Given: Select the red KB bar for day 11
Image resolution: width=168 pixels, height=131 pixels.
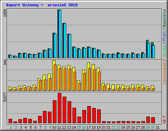Looking at the screenshot, I should 59,108.
